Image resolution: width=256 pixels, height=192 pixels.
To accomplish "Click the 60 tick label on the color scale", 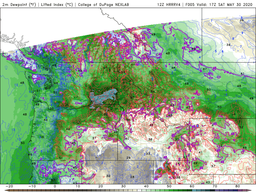I will tap(192, 186).
